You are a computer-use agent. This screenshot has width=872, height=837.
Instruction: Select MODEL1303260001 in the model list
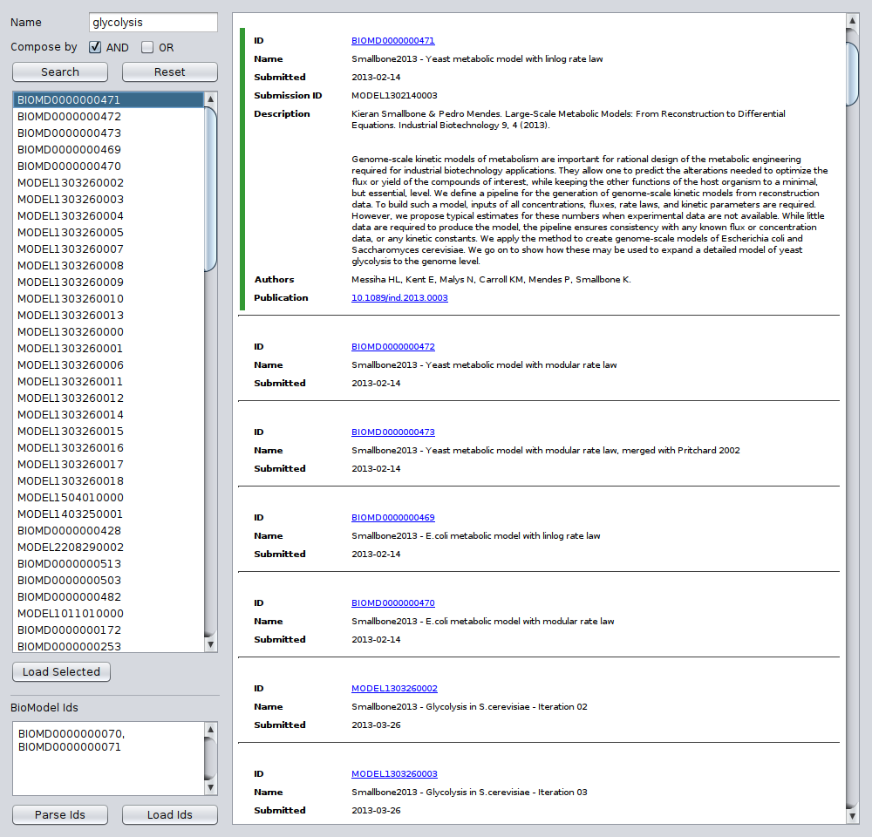[108, 349]
